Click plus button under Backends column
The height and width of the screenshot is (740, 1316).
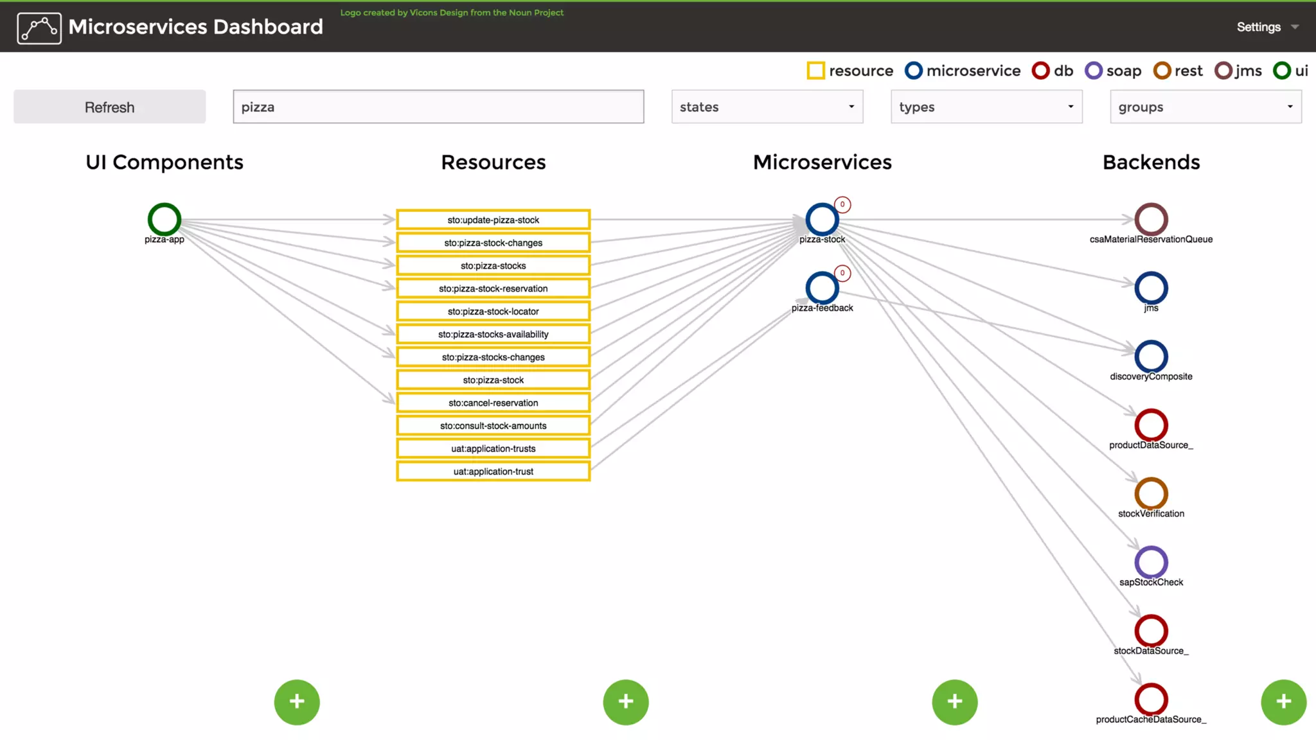(x=1283, y=701)
